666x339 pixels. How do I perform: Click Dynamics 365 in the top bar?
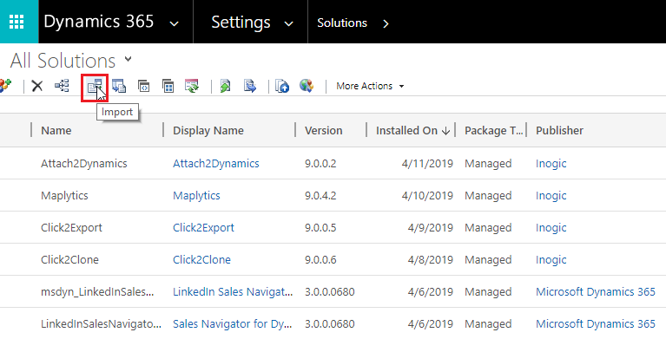click(x=98, y=22)
